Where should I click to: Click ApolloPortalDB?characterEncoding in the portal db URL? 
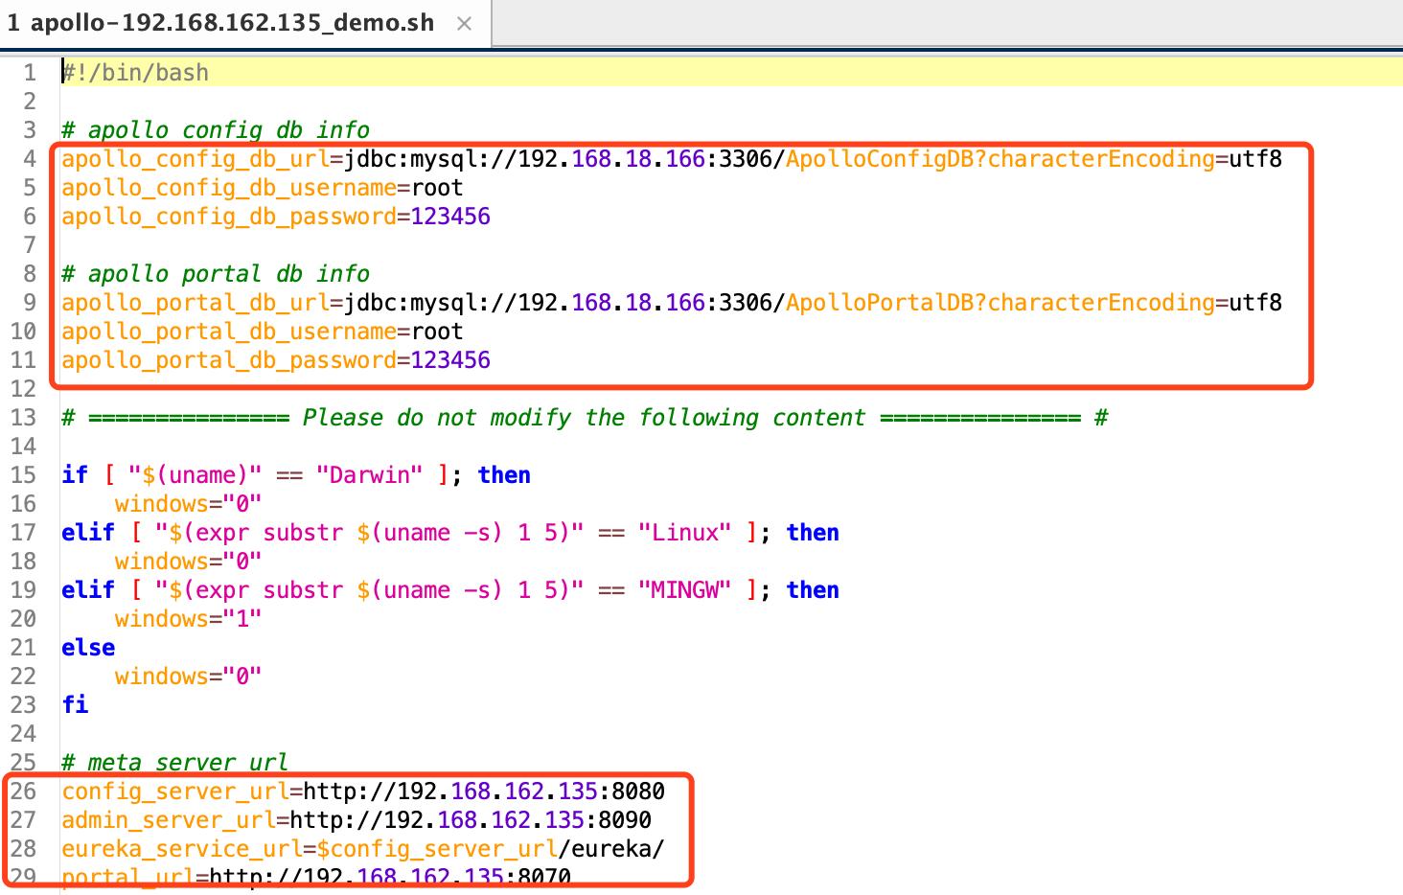tap(1000, 303)
